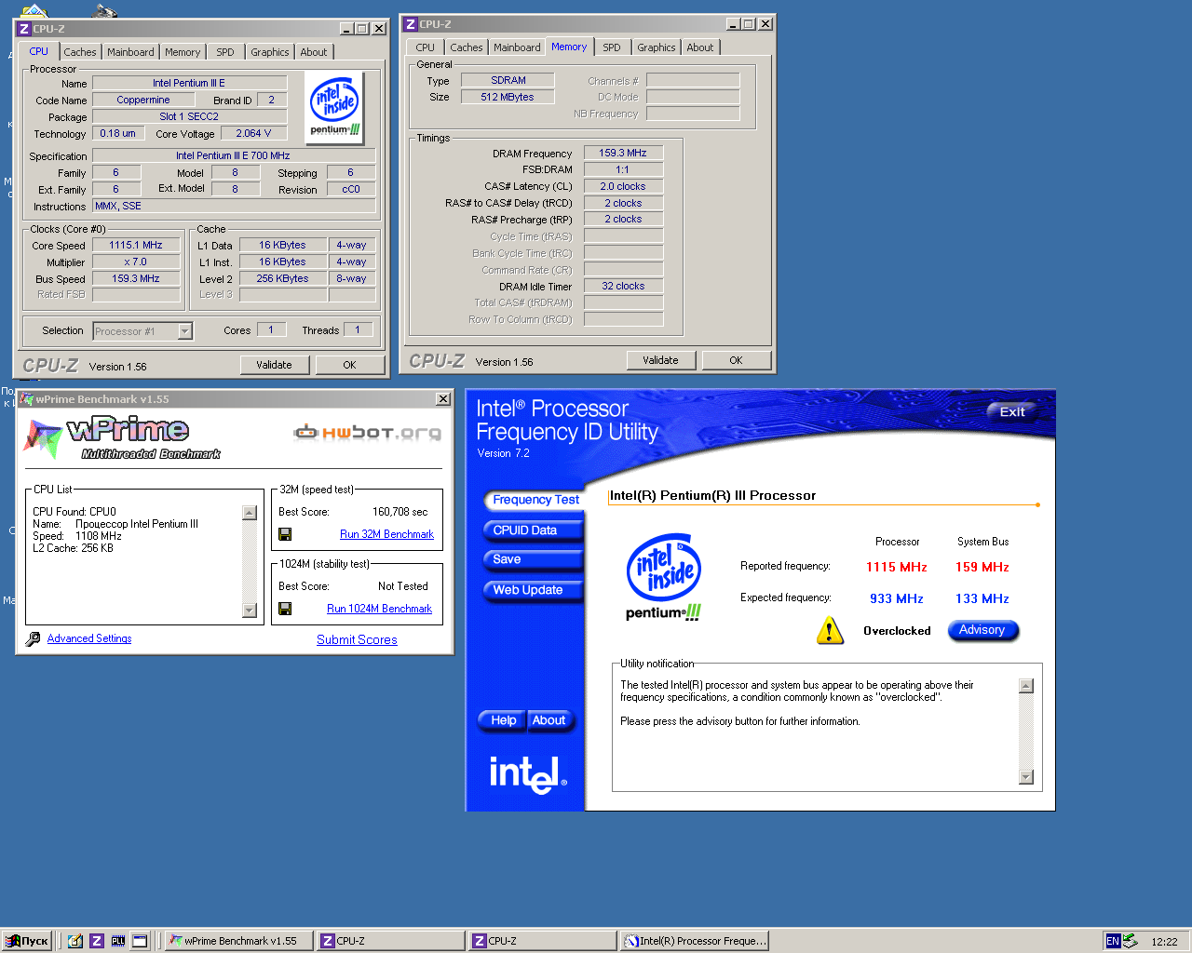This screenshot has height=953, width=1192.
Task: Click the yellow overclock warning triangle icon
Action: coord(829,630)
